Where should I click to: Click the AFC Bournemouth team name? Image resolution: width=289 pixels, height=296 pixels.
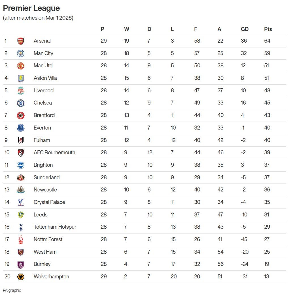click(54, 153)
